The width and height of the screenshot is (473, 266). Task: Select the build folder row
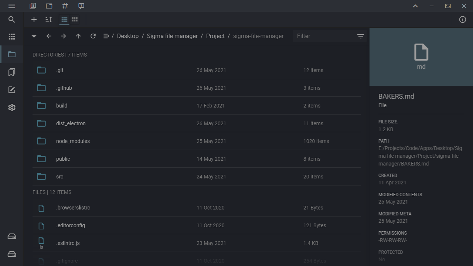click(x=197, y=106)
